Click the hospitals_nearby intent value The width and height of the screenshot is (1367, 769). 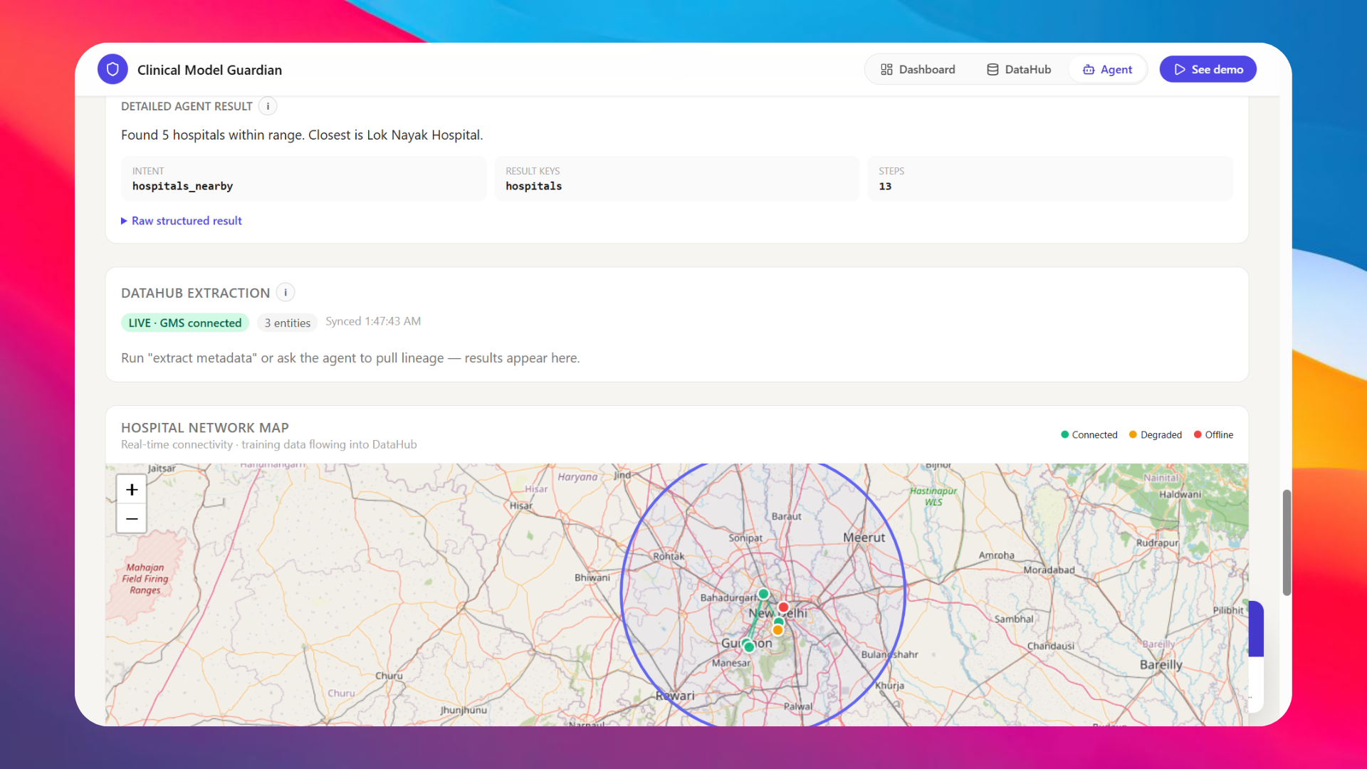pyautogui.click(x=182, y=186)
